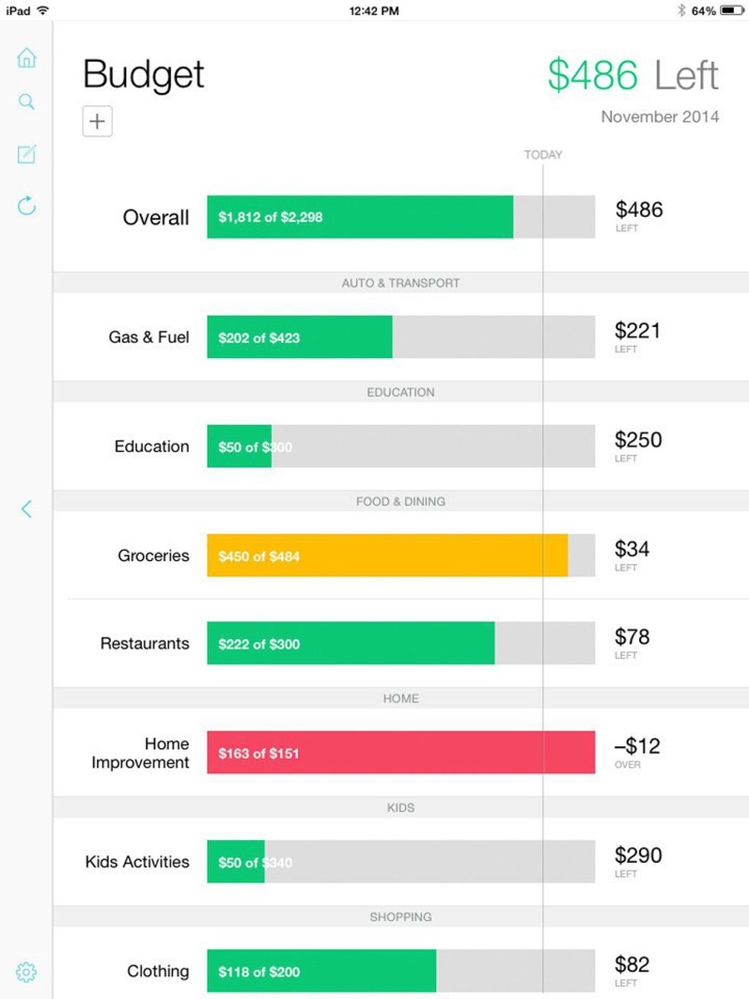
Task: Tap the yellow Groceries budget bar
Action: tap(387, 556)
